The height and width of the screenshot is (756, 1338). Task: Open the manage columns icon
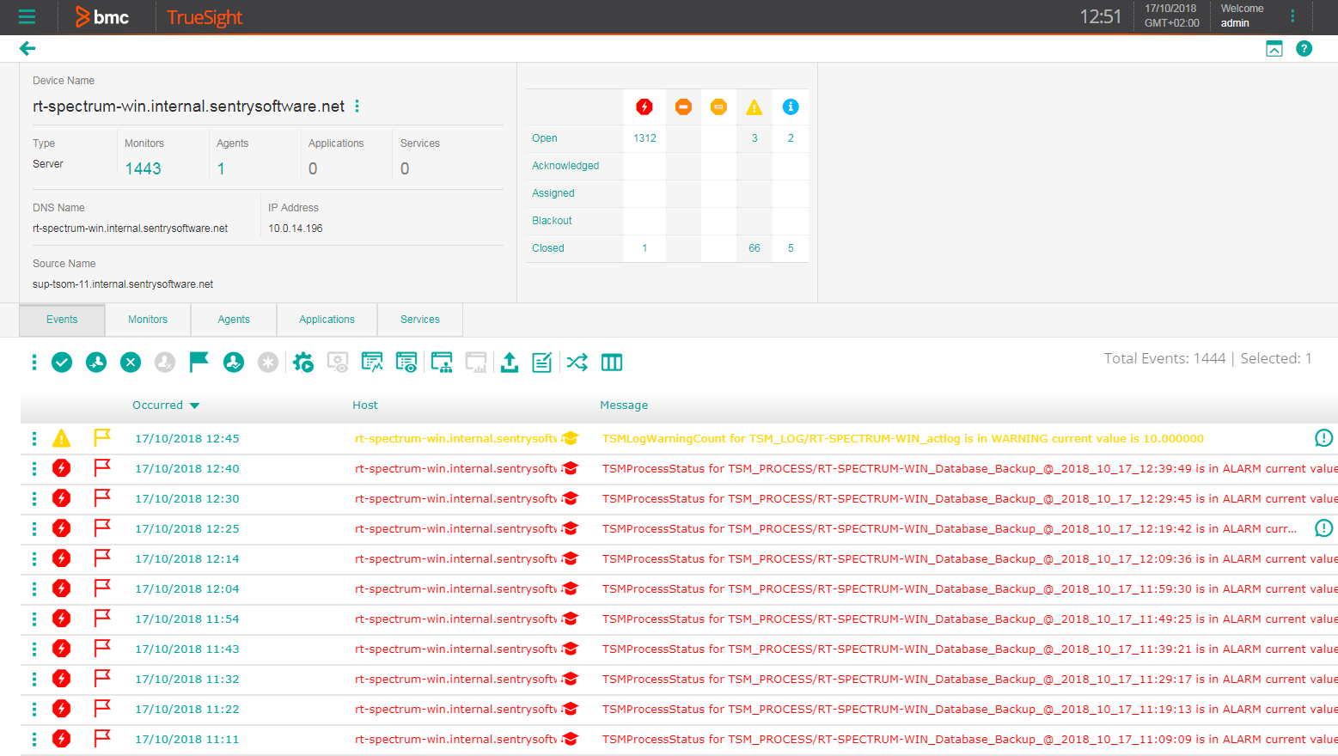point(612,362)
